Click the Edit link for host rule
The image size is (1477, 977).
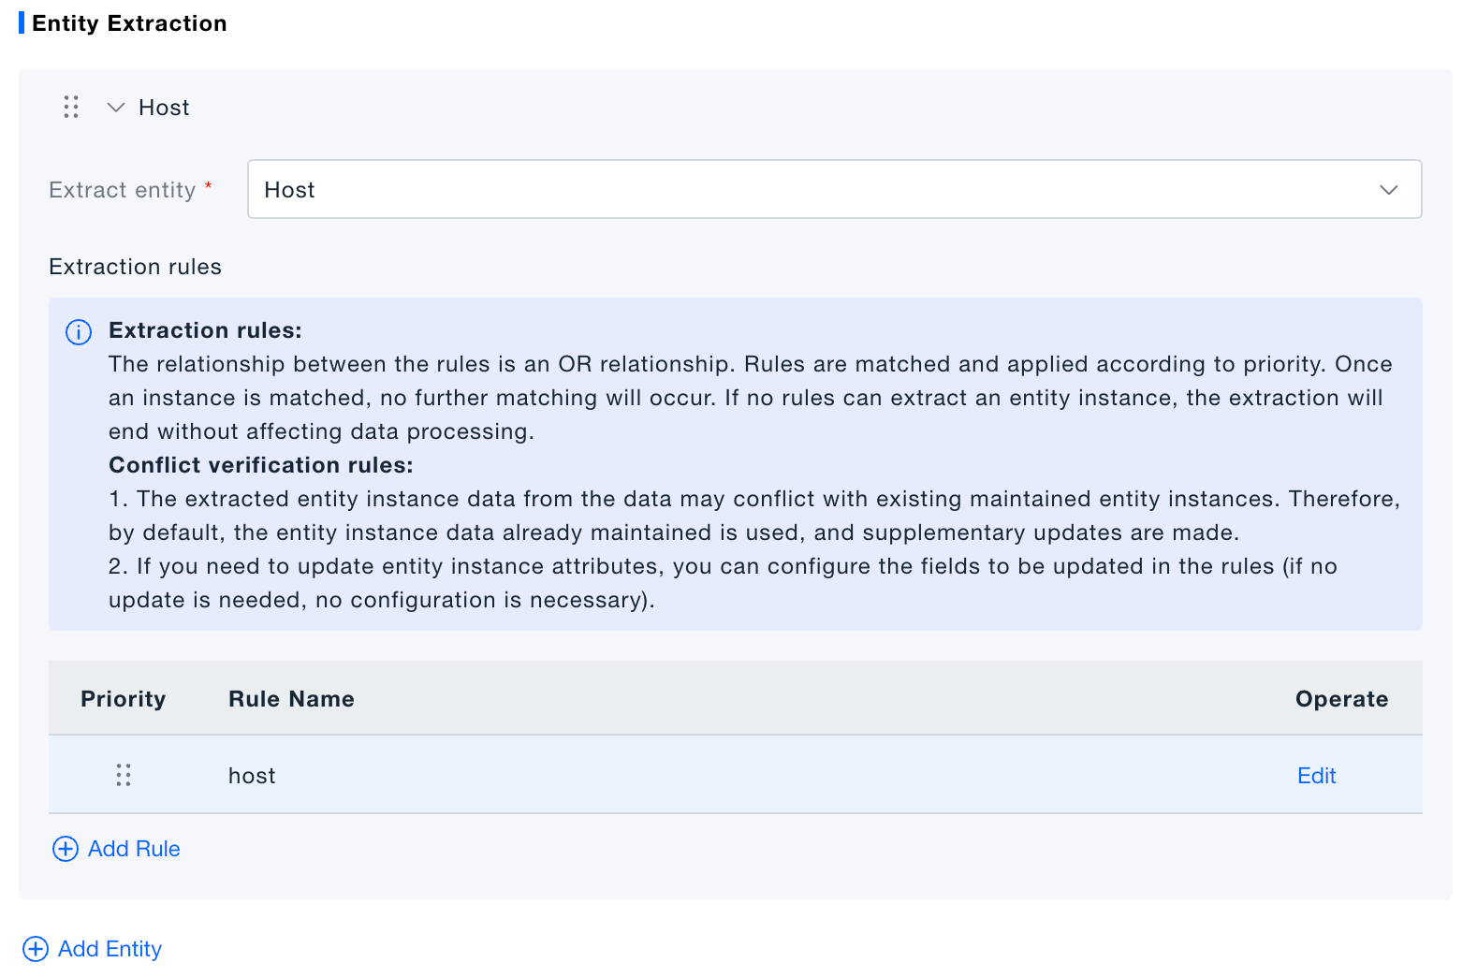coord(1316,776)
